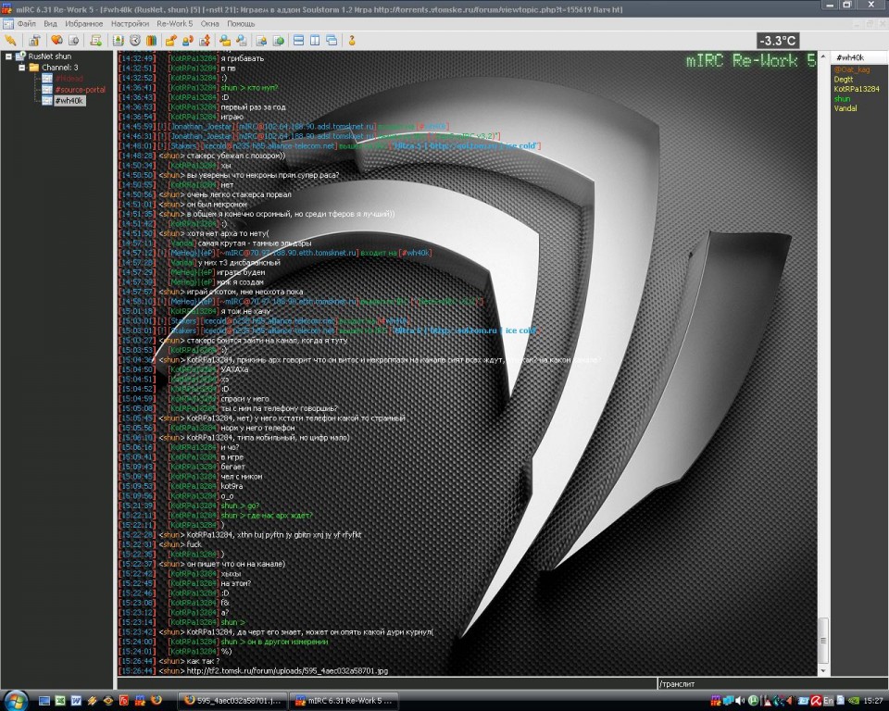Select the #wh40k channel in tree
Screen dimensions: 889x711
69,101
